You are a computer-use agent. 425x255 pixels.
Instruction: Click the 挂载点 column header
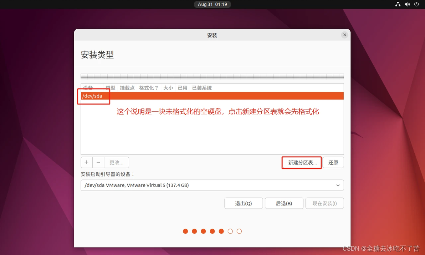(127, 88)
